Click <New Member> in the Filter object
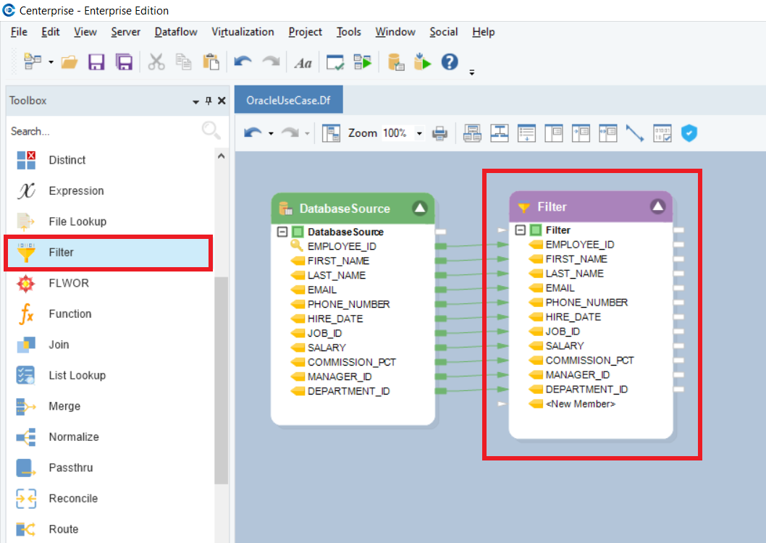This screenshot has width=766, height=543. (x=580, y=404)
